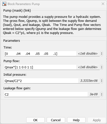Close the Block Parameters dialog with X

pos(103,4)
